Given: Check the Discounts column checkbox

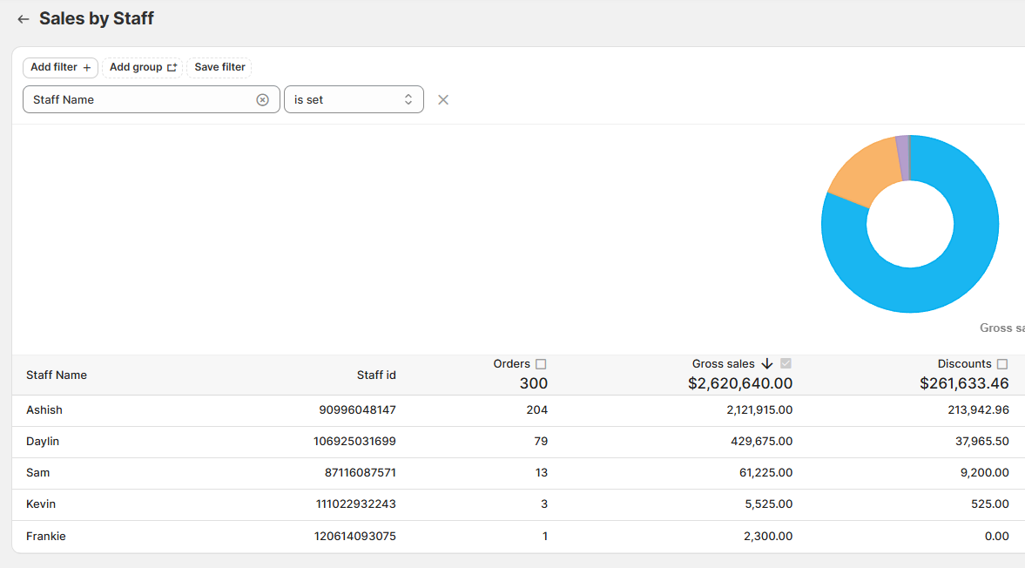Looking at the screenshot, I should [x=1002, y=364].
